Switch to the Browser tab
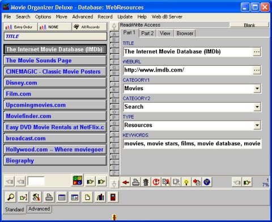The width and height of the screenshot is (272, 222). [x=185, y=33]
